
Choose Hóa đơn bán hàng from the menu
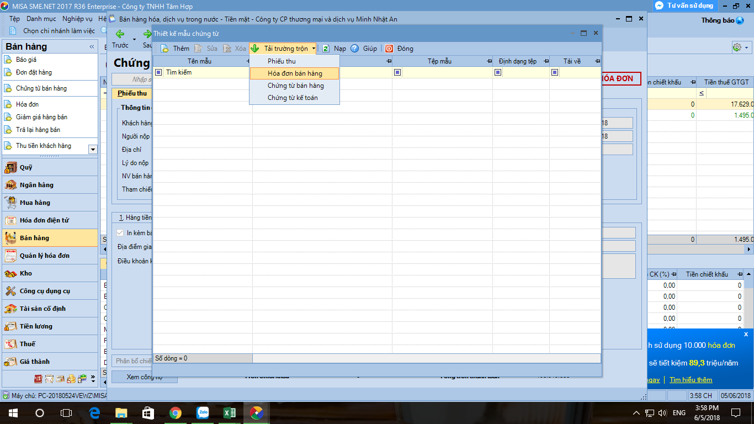[295, 73]
